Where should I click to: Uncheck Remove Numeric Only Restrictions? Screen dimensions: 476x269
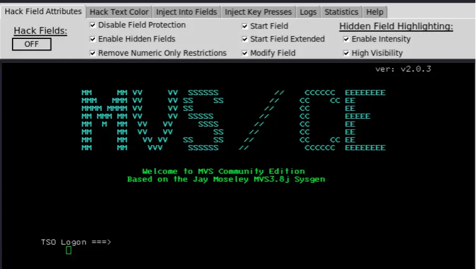click(x=93, y=53)
